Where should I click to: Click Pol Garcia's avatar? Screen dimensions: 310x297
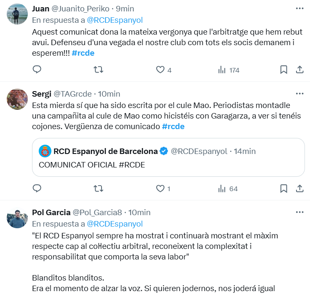pos(17,218)
